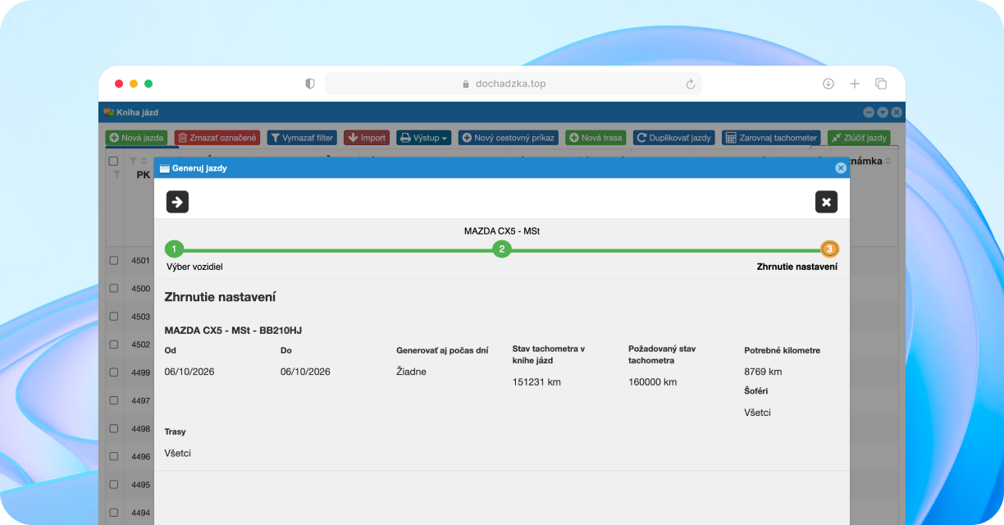The width and height of the screenshot is (1004, 525).
Task: Check the checkbox for row 4501
Action: pos(114,260)
